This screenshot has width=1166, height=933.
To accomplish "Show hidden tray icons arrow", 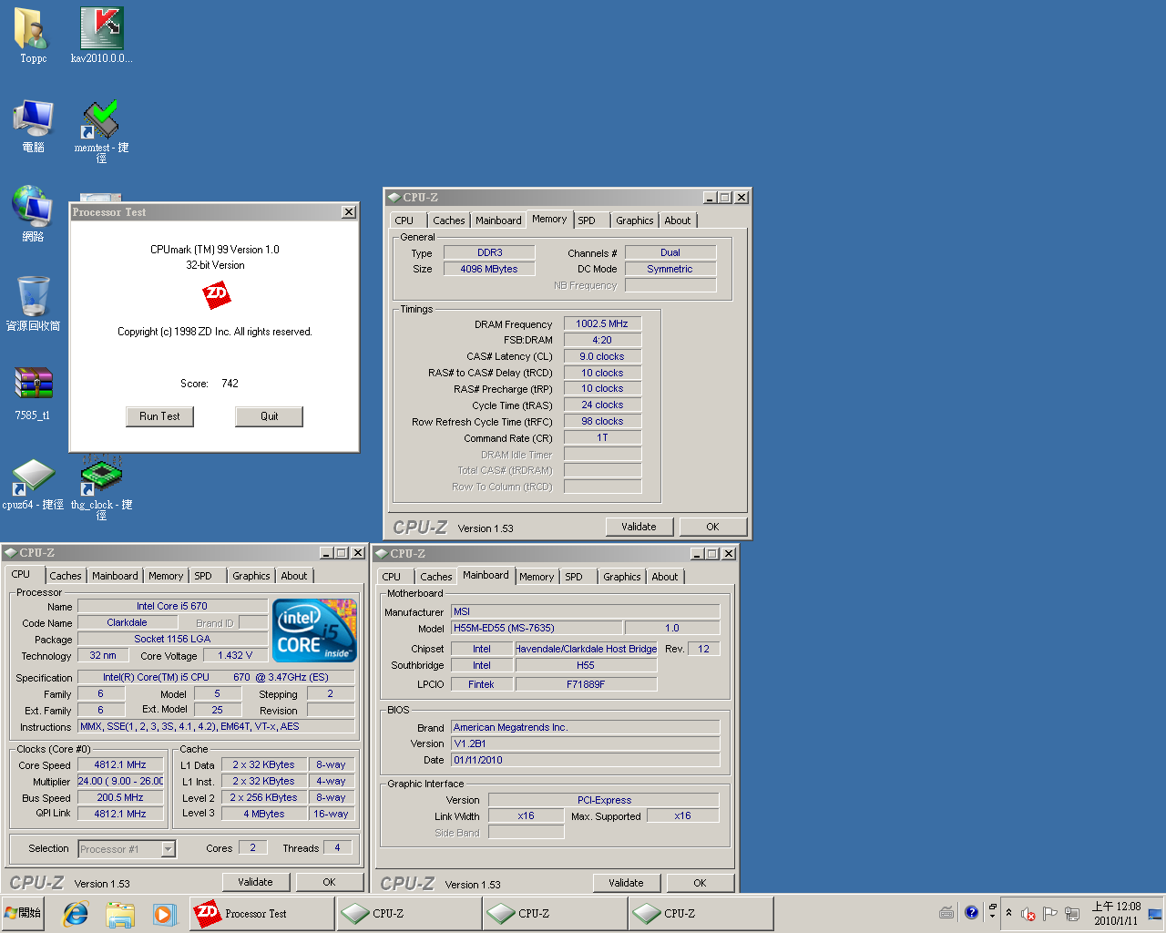I will tap(1008, 913).
